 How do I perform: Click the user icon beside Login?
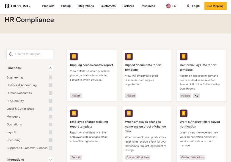[x=188, y=6]
